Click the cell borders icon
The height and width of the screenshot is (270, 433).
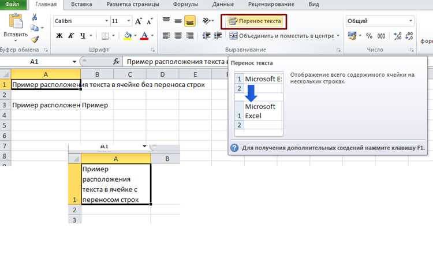click(105, 36)
